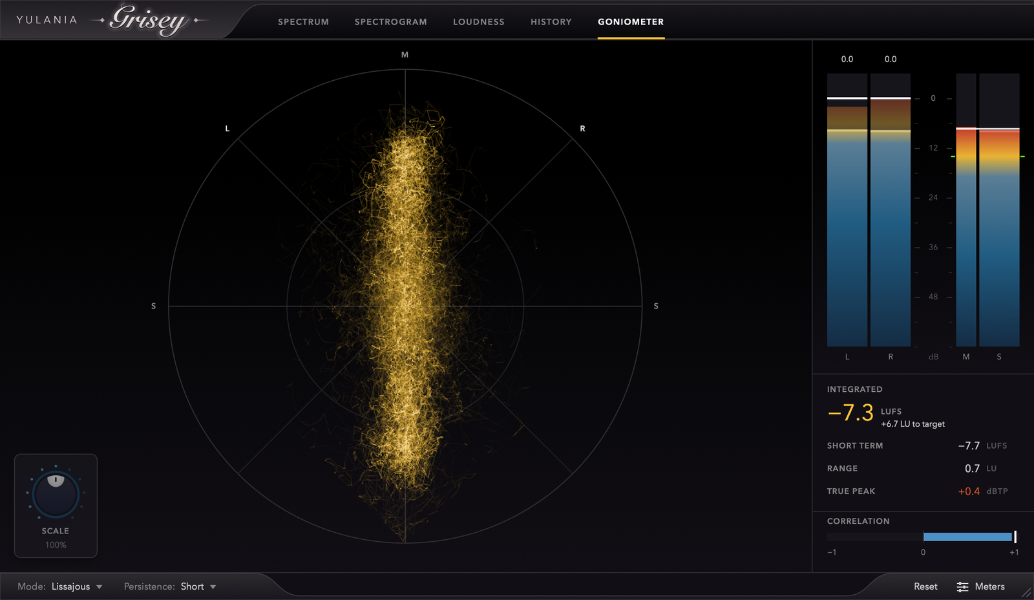Screen dimensions: 1034x600
Task: Go to the History tab
Action: [551, 22]
